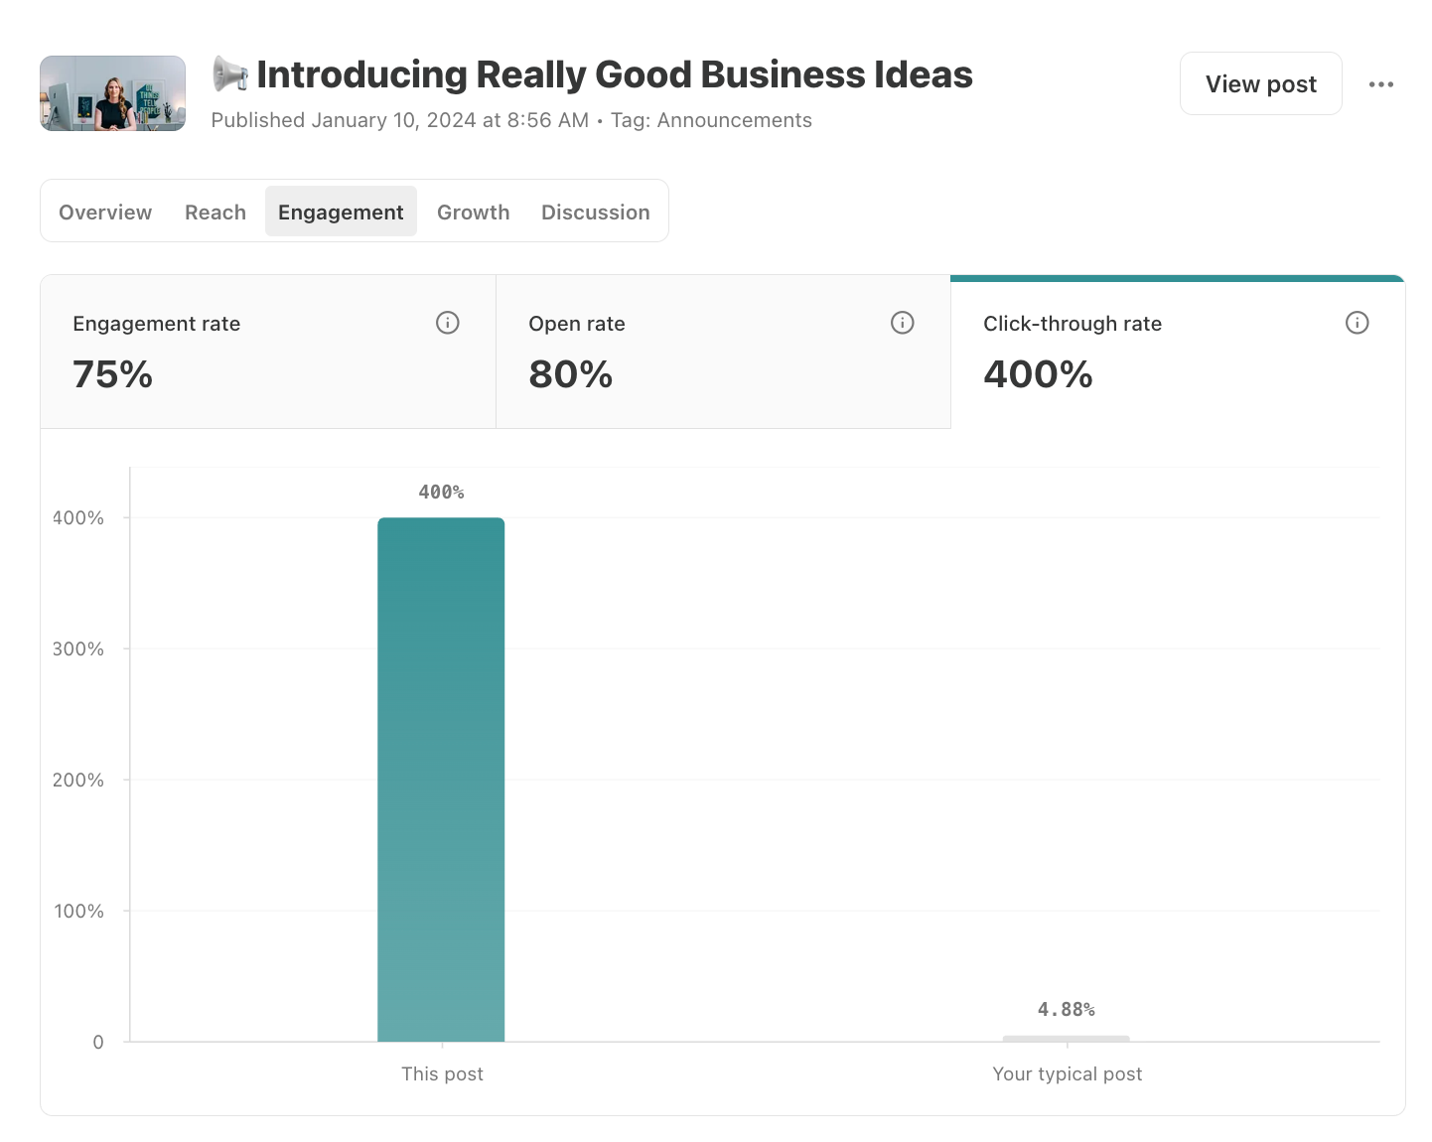Go to the Discussion tab
The width and height of the screenshot is (1432, 1142).
pos(596,212)
